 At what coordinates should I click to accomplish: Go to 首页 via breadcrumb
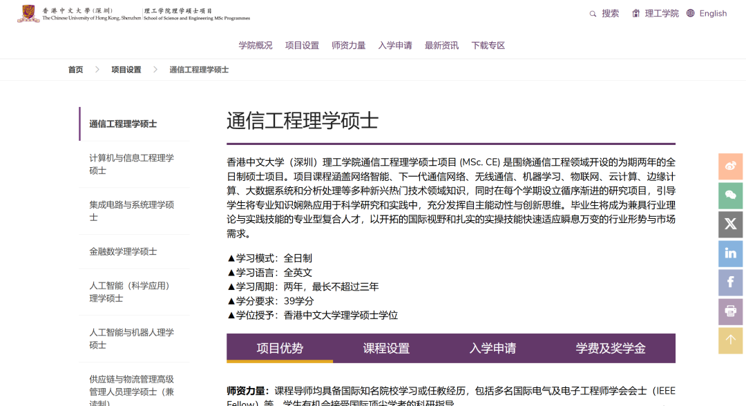[75, 69]
